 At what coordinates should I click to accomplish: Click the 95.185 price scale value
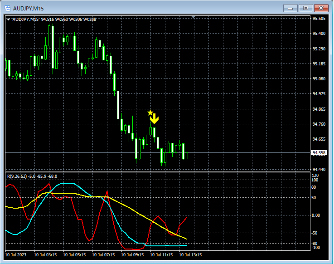point(319,64)
